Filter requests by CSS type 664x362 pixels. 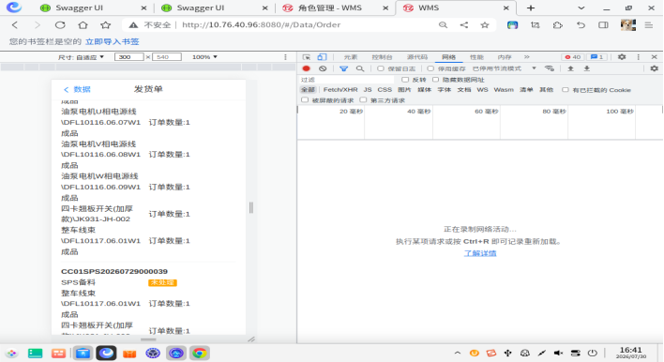pos(385,90)
